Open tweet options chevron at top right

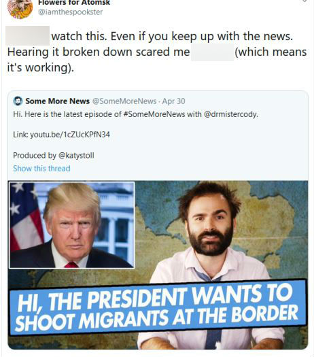pyautogui.click(x=304, y=1)
